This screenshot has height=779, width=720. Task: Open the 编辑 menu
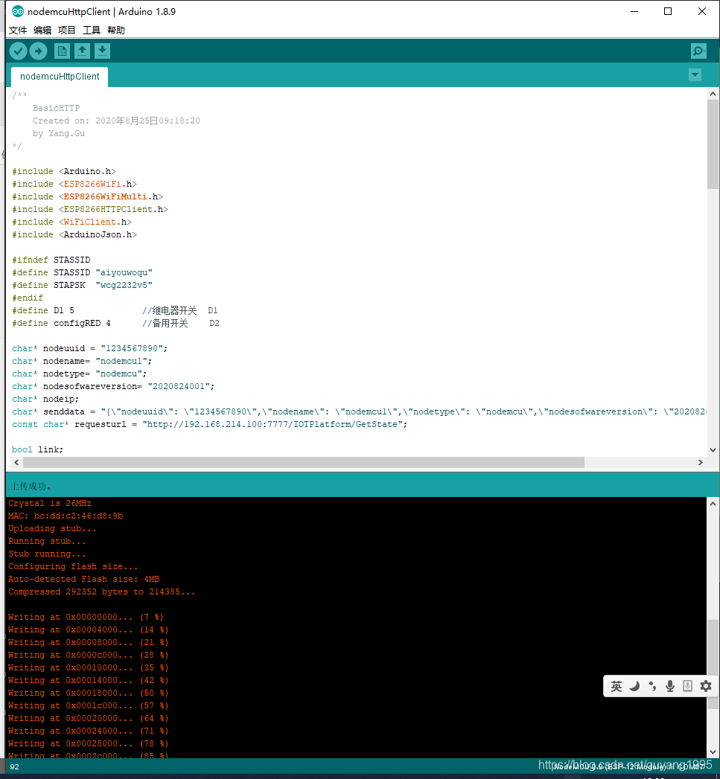tap(42, 31)
